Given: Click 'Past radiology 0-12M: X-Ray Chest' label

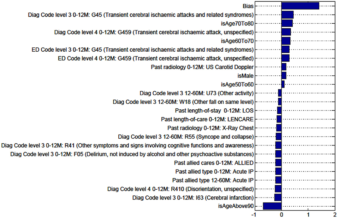Looking at the screenshot, I should click(210, 128).
